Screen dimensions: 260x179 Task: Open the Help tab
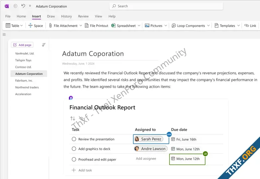[x=112, y=16]
